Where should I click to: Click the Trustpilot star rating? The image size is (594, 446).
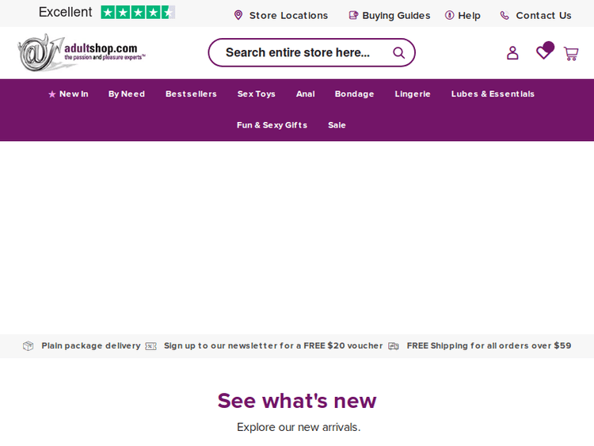pyautogui.click(x=138, y=13)
